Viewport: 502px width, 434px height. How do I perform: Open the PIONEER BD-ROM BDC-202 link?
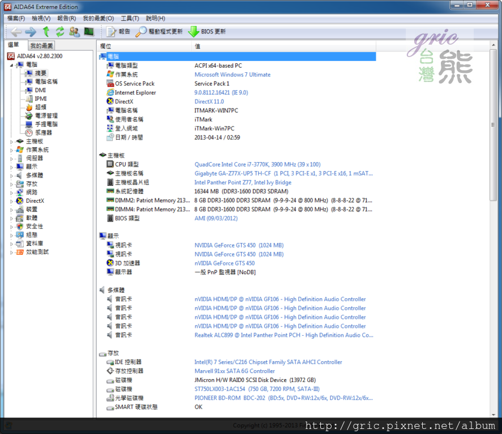[284, 398]
